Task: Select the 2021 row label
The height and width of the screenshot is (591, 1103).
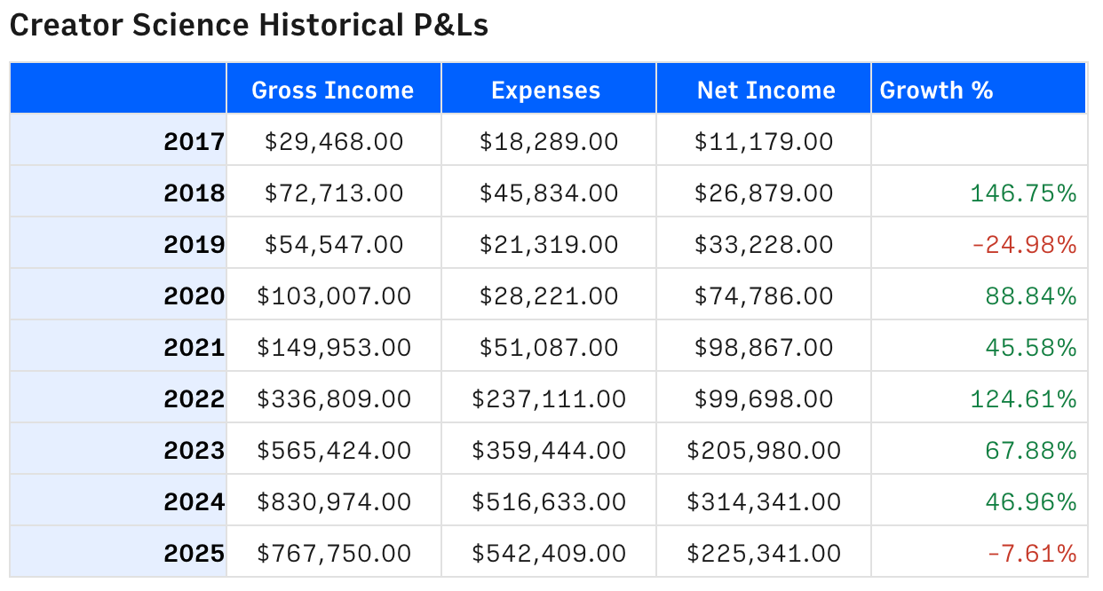Action: pyautogui.click(x=194, y=347)
